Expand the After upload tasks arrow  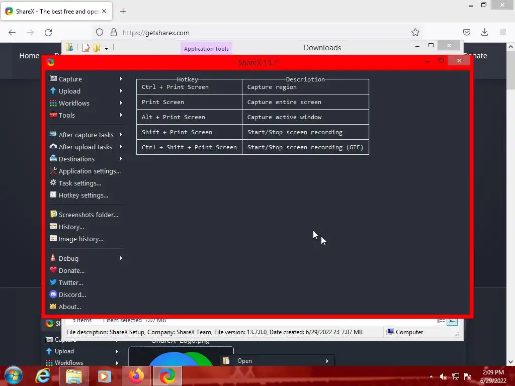pos(121,147)
